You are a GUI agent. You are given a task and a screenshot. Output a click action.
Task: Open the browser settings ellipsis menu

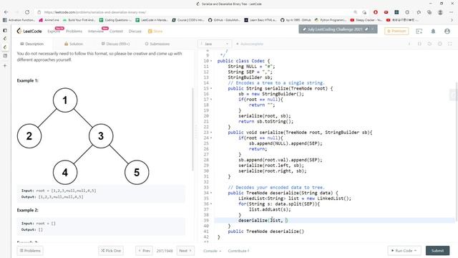pyautogui.click(x=451, y=12)
